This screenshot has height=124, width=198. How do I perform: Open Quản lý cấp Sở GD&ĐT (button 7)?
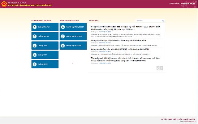coord(73,36)
